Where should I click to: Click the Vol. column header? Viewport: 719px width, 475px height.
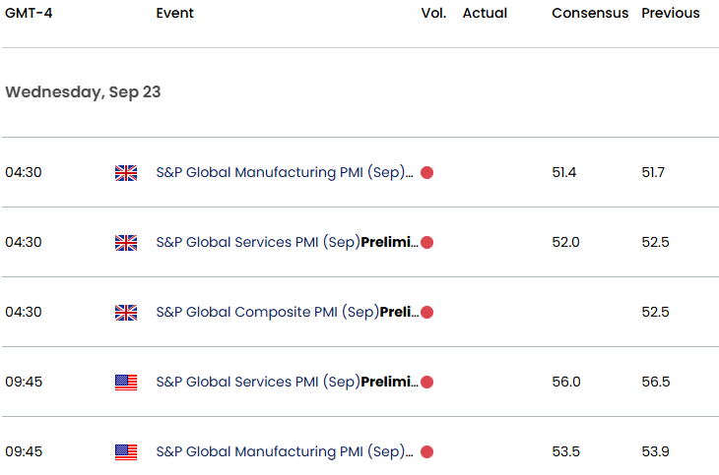tap(433, 13)
